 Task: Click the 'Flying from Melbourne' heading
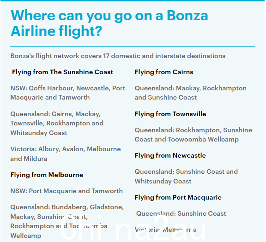point(47,175)
